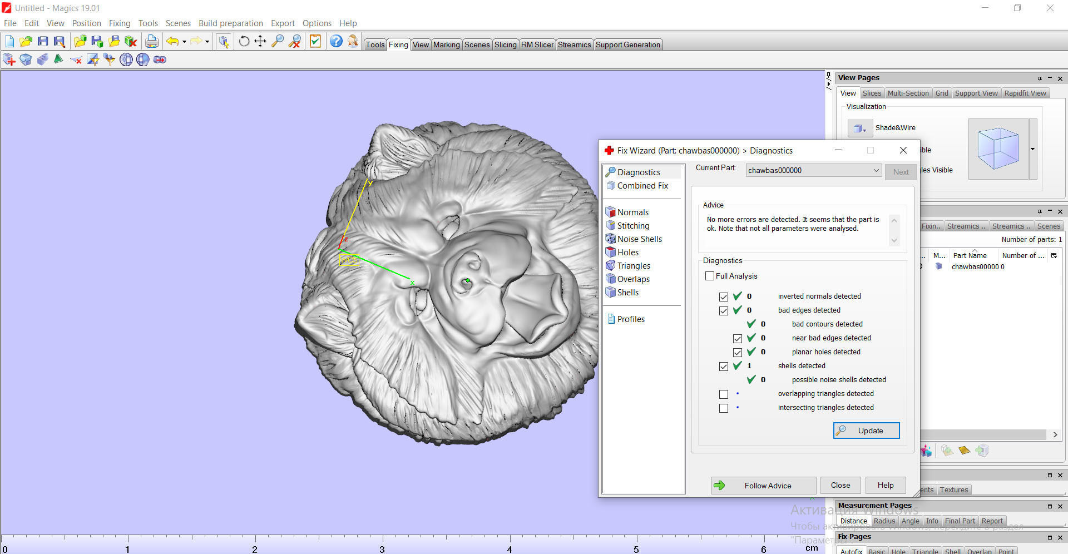Expand the Redo history dropdown arrow
This screenshot has height=554, width=1068.
click(x=207, y=41)
